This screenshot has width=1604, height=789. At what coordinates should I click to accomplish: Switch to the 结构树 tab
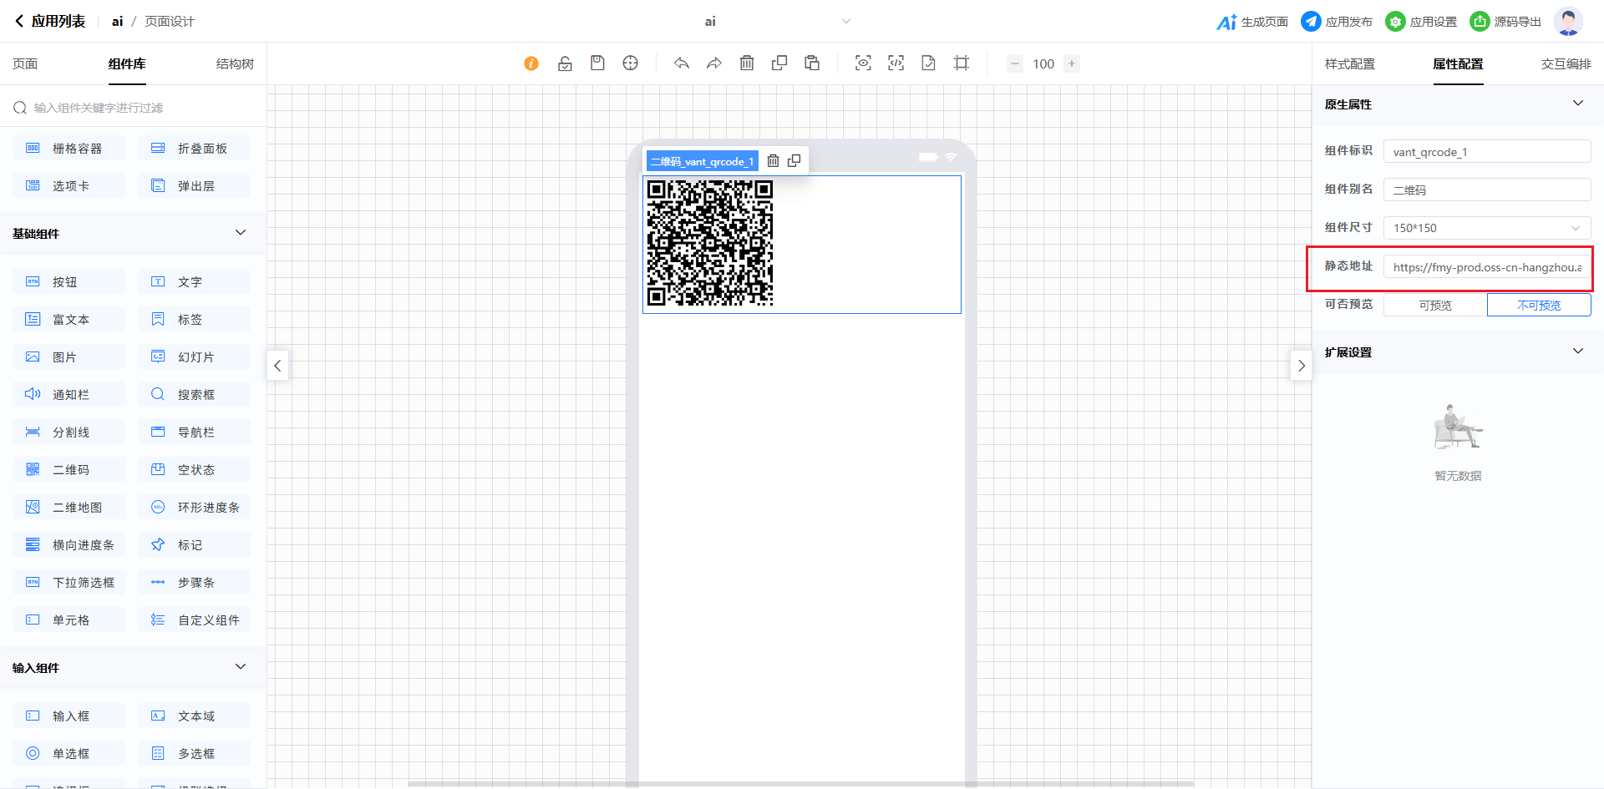(x=235, y=64)
